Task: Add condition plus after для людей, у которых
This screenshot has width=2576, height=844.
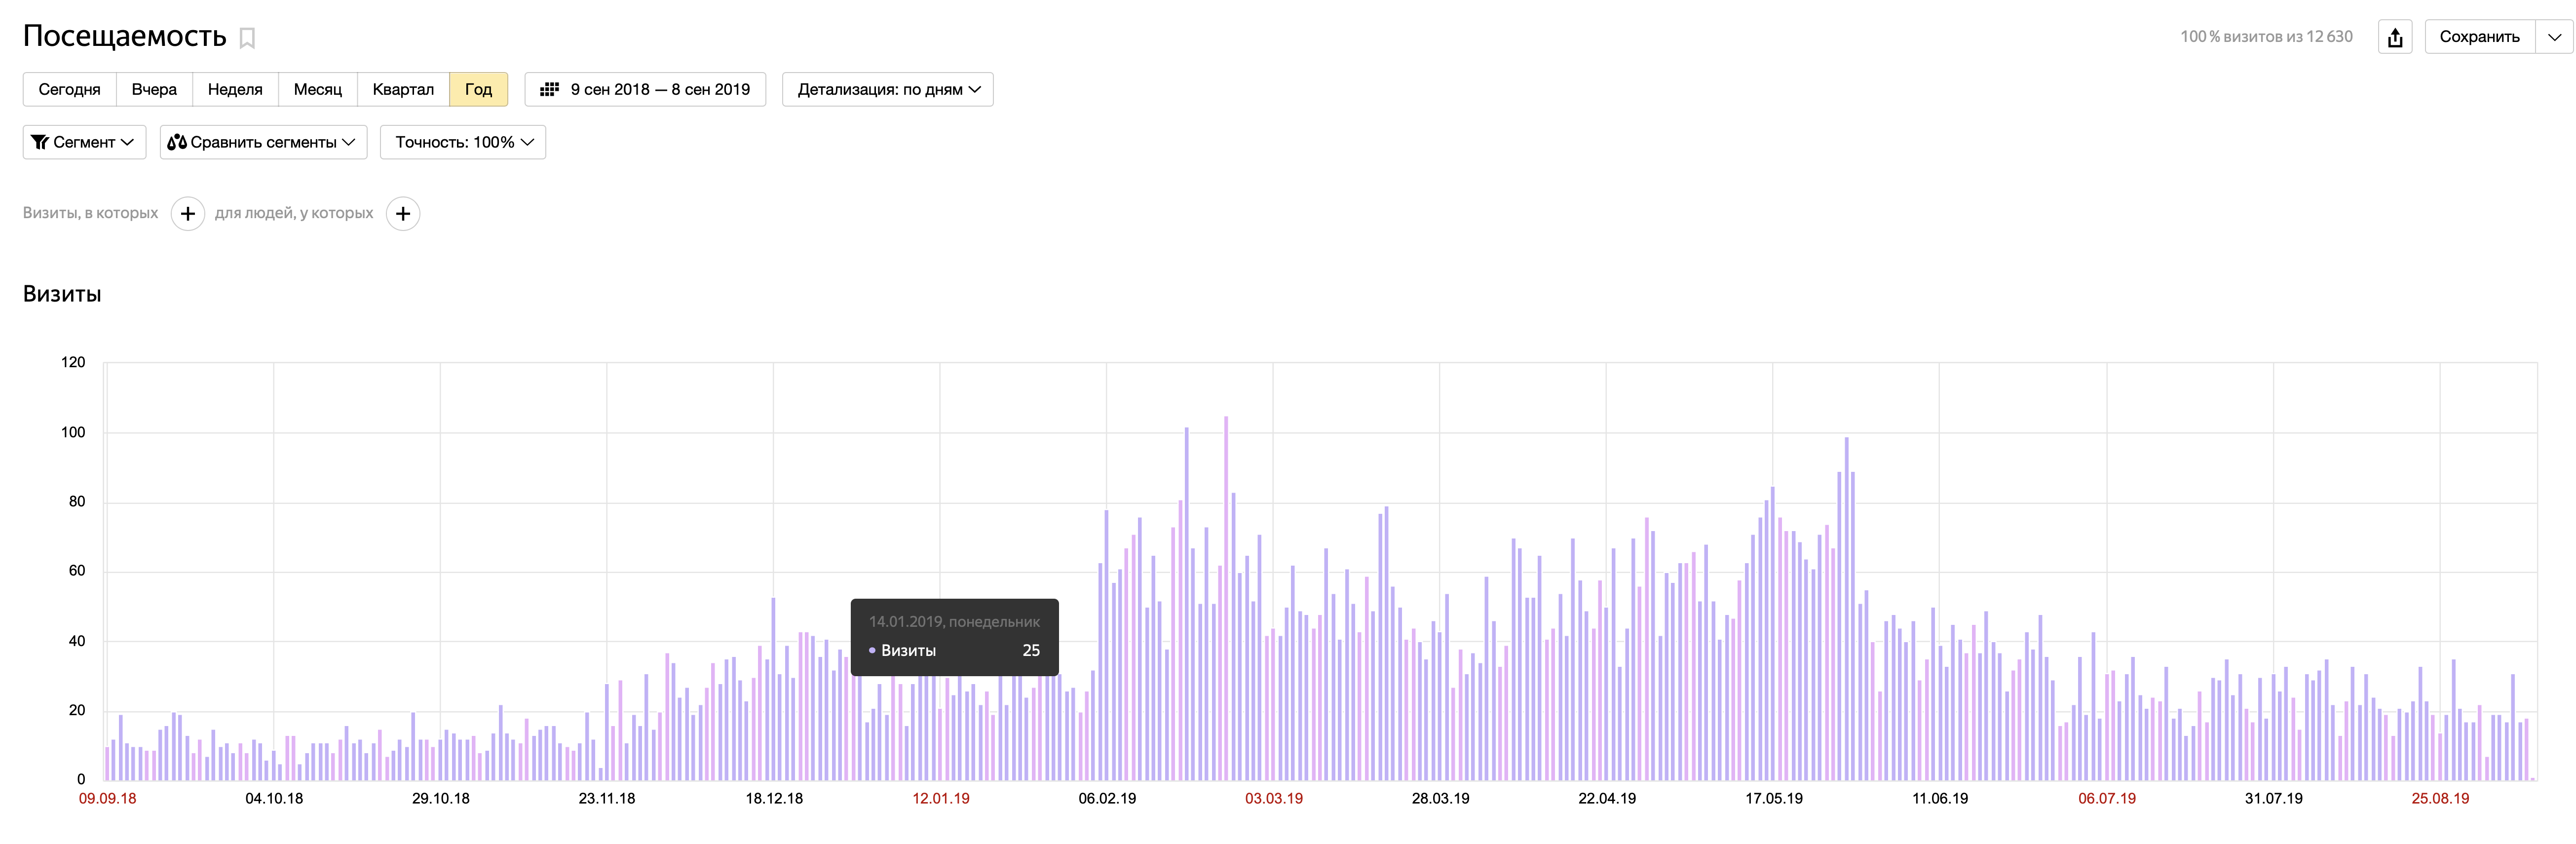Action: tap(403, 213)
